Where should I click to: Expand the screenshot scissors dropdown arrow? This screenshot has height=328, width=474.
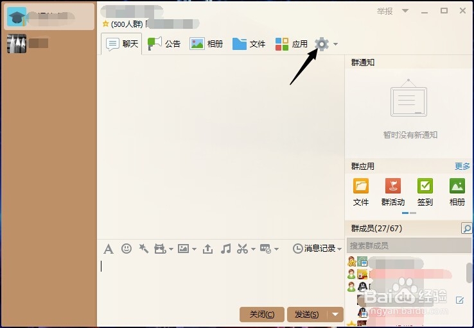point(253,249)
